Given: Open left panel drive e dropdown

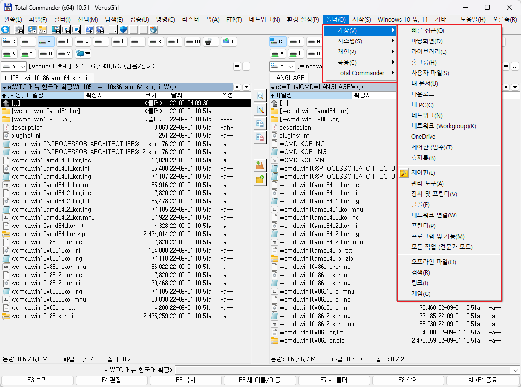Looking at the screenshot, I should 13,66.
